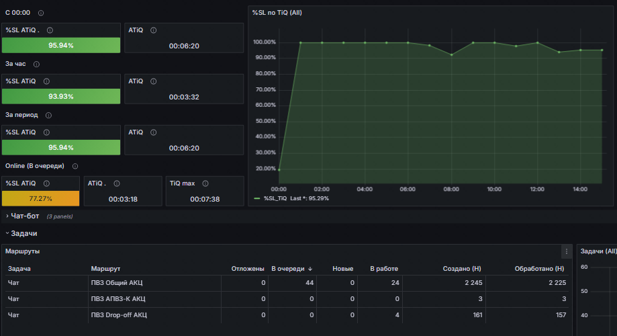Open %SL по TiQ (All) panel title
The image size is (617, 336).
(x=277, y=13)
